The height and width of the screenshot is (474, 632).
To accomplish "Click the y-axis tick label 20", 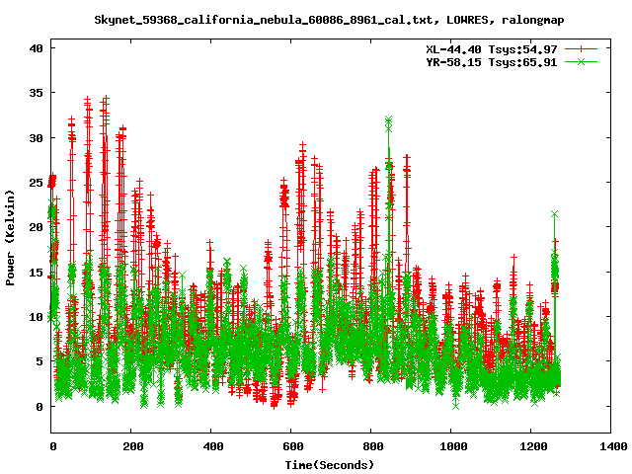I will point(36,227).
